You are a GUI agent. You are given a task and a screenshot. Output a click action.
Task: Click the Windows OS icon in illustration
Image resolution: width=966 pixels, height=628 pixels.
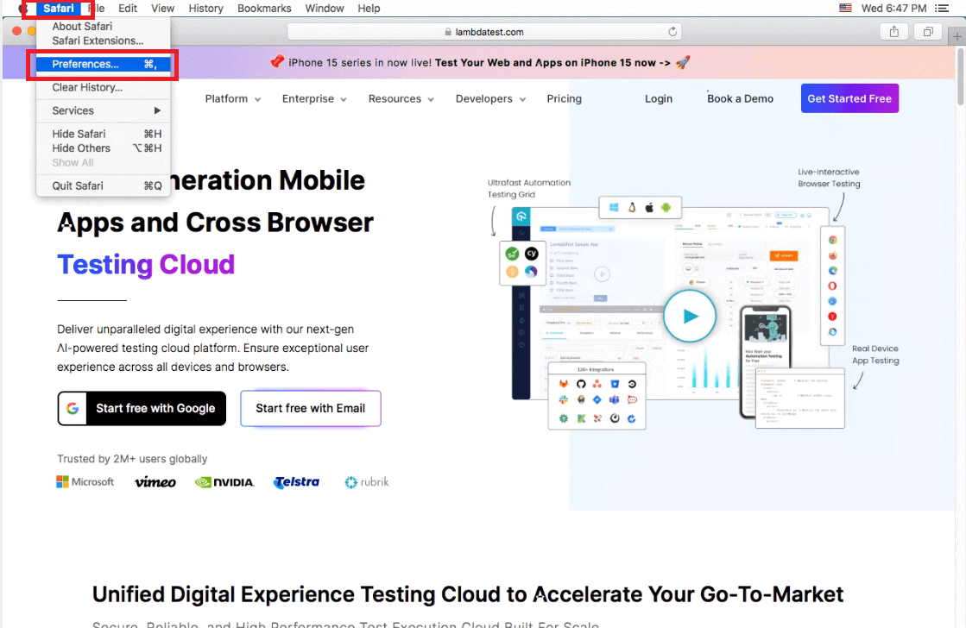pyautogui.click(x=615, y=208)
